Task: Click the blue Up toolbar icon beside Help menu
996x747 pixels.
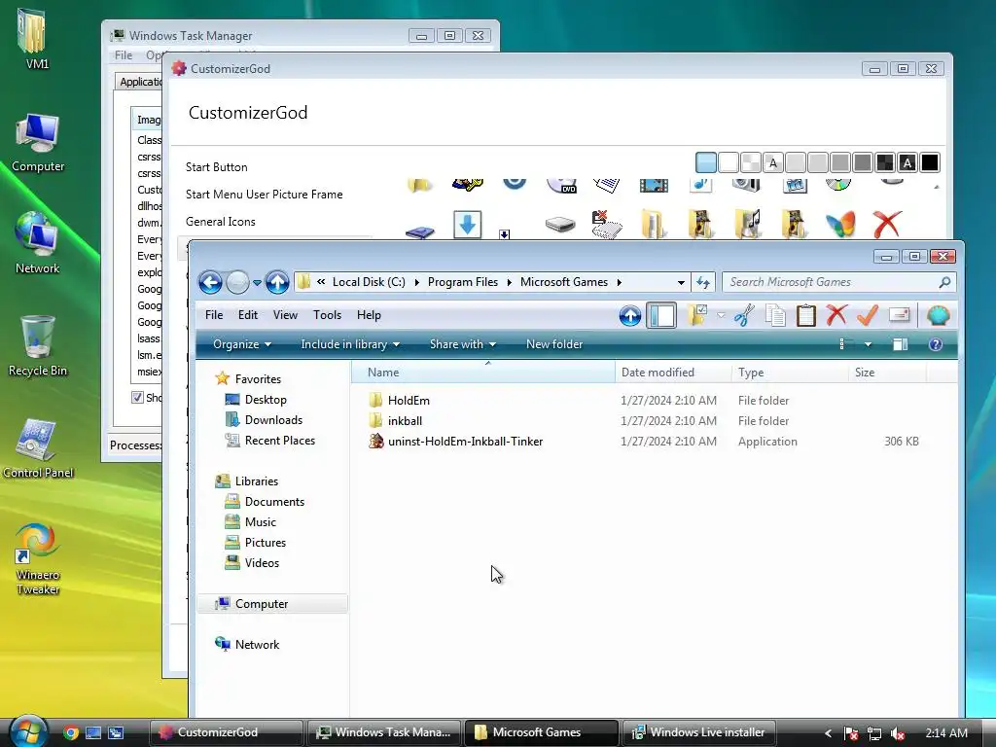Action: (x=629, y=315)
